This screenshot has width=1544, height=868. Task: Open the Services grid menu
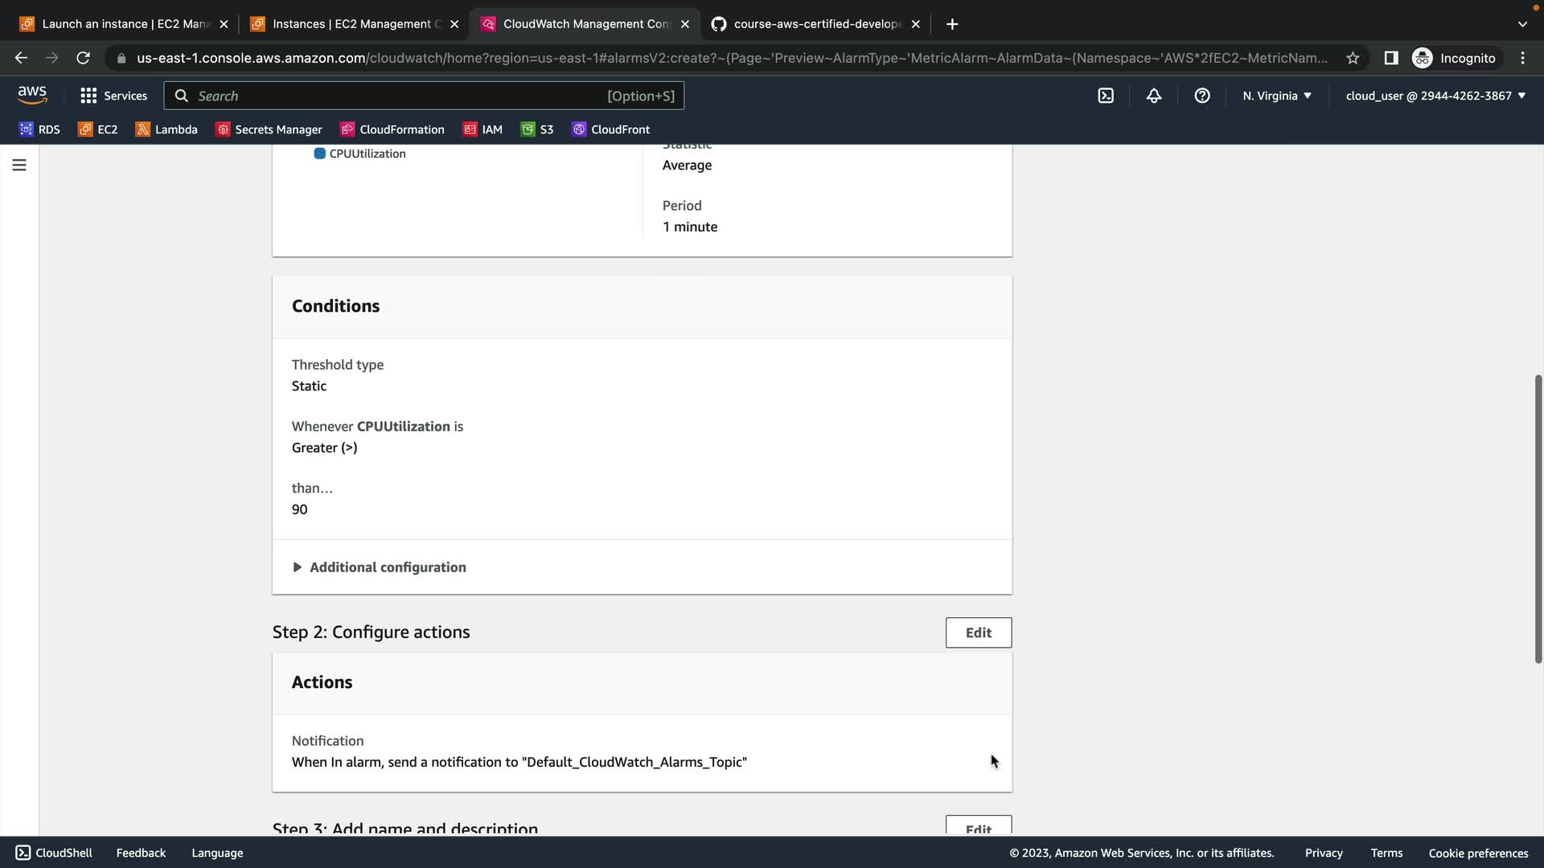click(113, 96)
